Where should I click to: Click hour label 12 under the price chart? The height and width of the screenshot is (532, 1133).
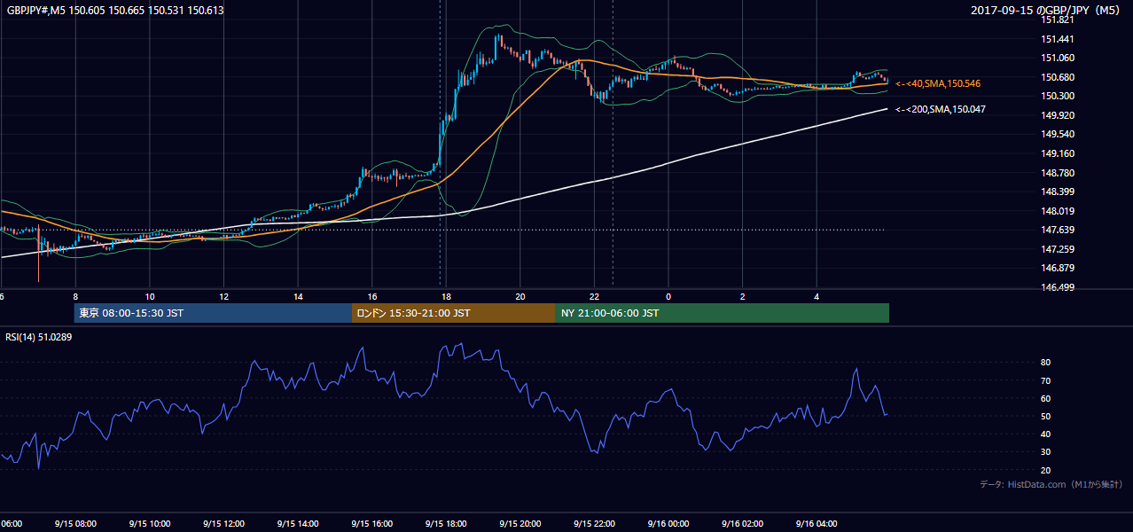point(224,296)
